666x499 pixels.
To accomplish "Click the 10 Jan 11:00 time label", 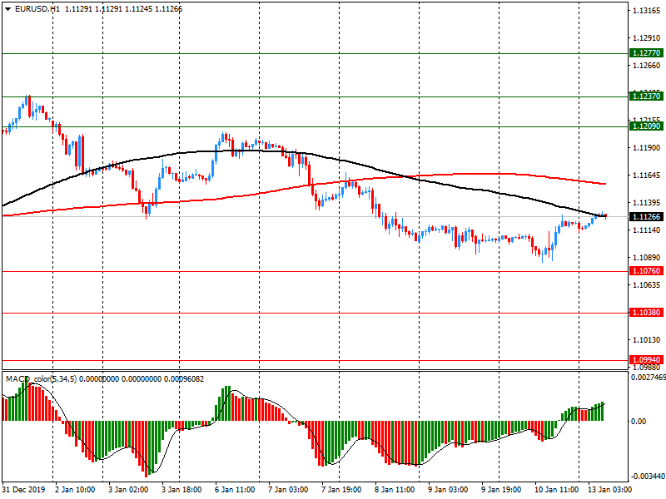I will coord(553,491).
